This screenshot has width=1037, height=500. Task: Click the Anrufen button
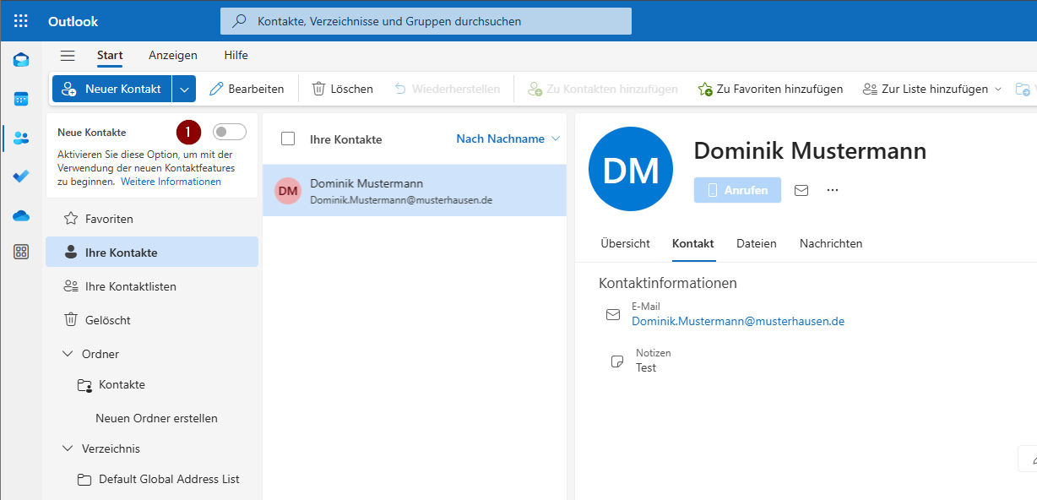[x=737, y=190]
